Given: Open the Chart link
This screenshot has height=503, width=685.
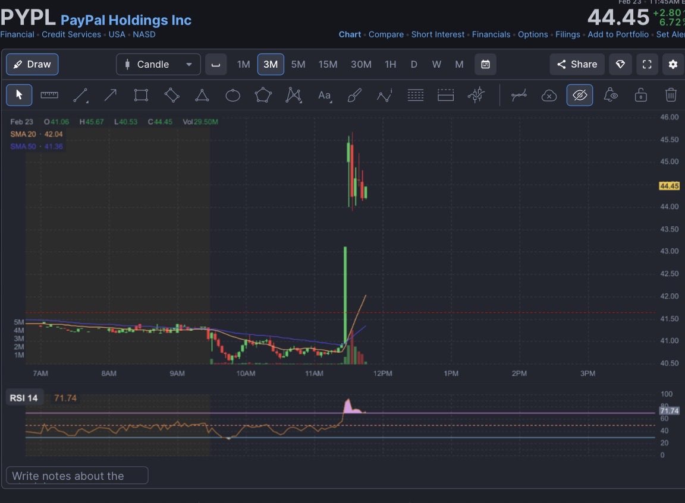Looking at the screenshot, I should pyautogui.click(x=350, y=34).
